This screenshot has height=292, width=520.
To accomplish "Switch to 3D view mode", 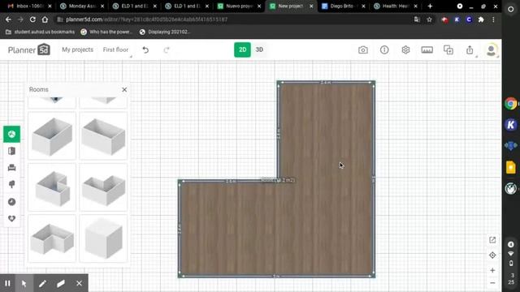I will point(259,49).
